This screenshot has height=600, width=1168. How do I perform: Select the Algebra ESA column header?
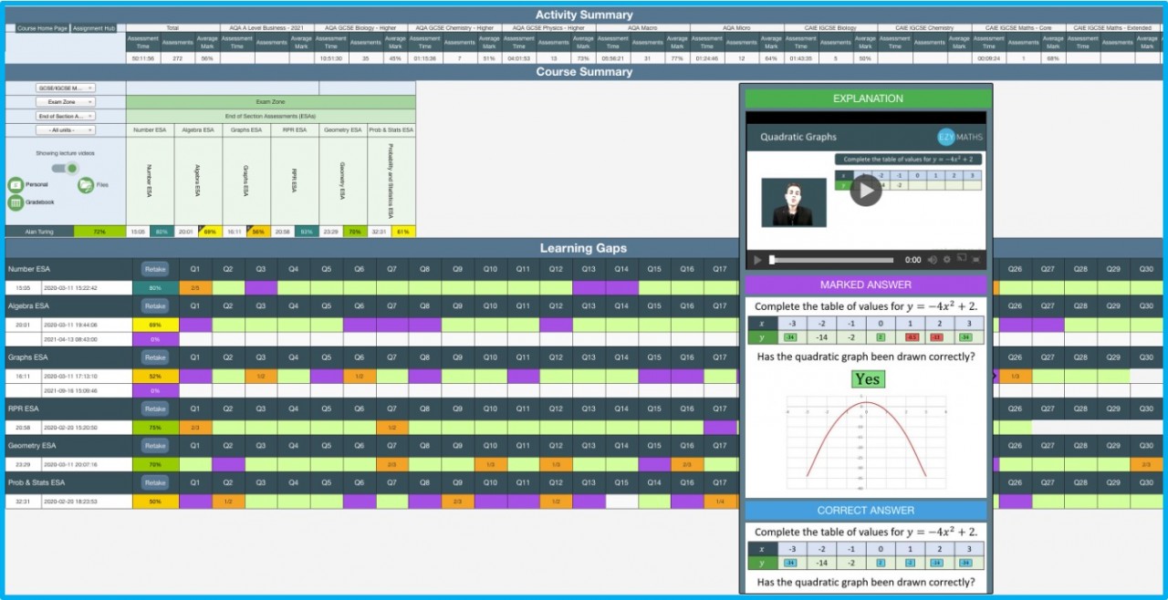tap(198, 130)
